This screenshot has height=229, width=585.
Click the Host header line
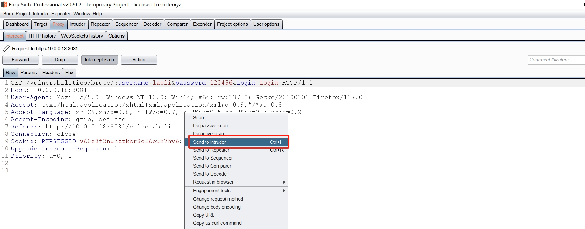(x=49, y=90)
